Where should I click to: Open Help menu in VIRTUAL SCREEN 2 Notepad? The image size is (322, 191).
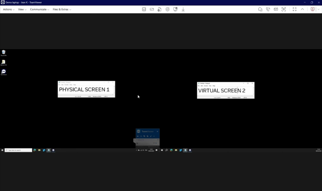click(x=214, y=86)
